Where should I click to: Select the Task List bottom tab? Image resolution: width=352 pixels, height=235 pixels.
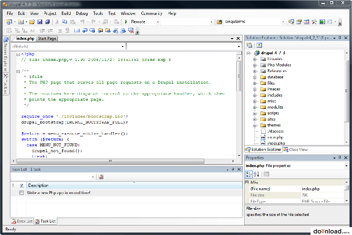[x=45, y=221]
